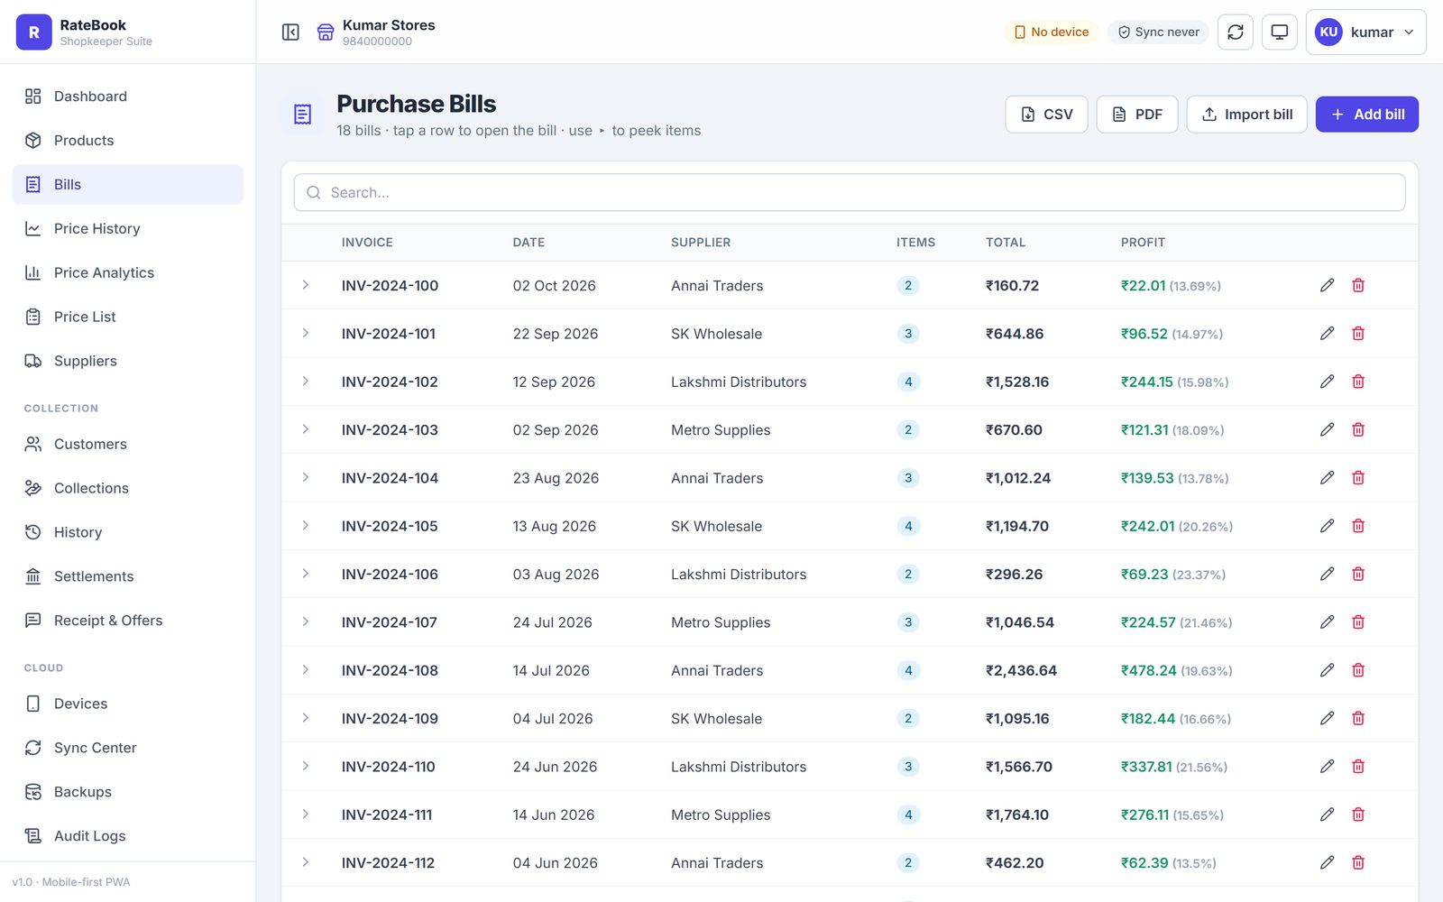Image resolution: width=1443 pixels, height=902 pixels.
Task: Export bills as CSV
Action: tap(1046, 115)
